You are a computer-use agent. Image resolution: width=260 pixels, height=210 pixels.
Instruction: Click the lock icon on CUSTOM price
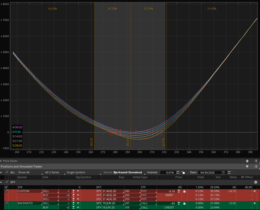click(x=184, y=191)
